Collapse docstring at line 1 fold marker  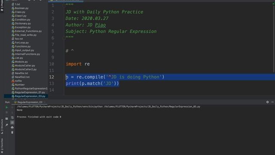pyautogui.click(x=64, y=5)
